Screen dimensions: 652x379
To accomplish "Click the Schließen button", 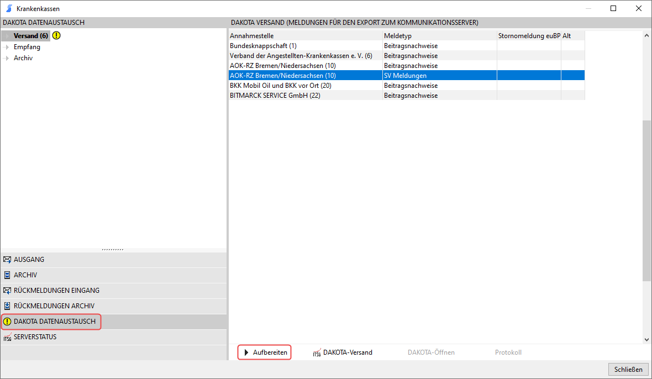I will 628,370.
